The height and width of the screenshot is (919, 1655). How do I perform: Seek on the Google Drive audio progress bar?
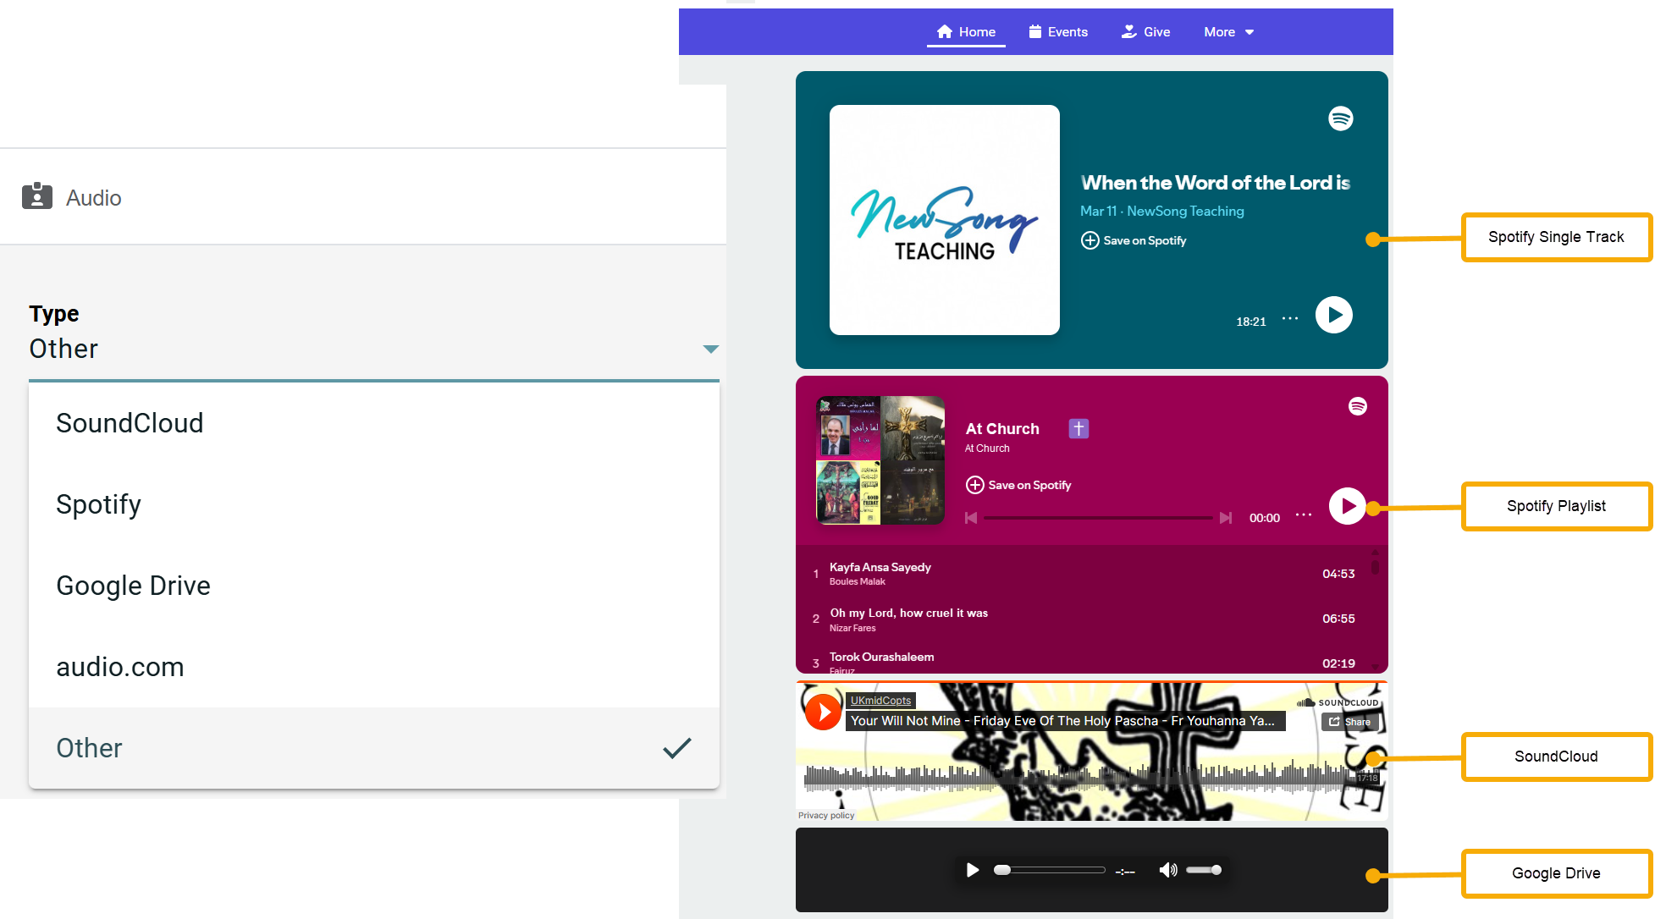pos(1050,870)
